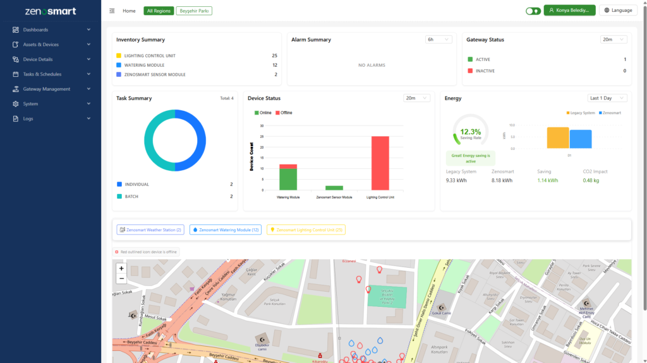Click the red map marker at the green park's left edge

pyautogui.click(x=368, y=289)
